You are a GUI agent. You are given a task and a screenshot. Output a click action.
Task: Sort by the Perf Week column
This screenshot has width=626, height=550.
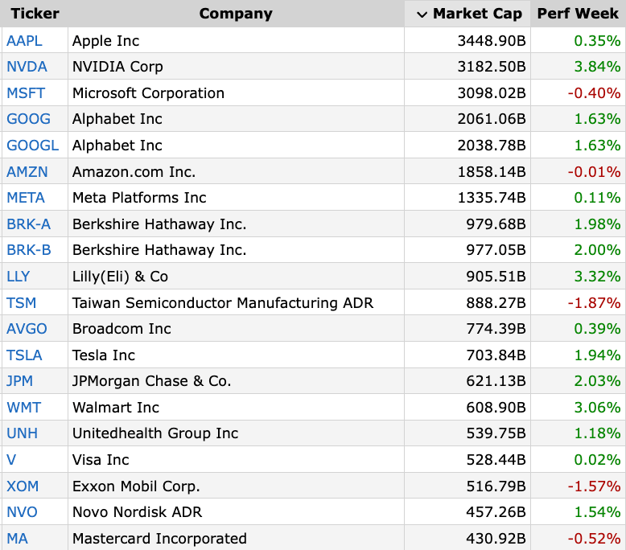point(578,14)
